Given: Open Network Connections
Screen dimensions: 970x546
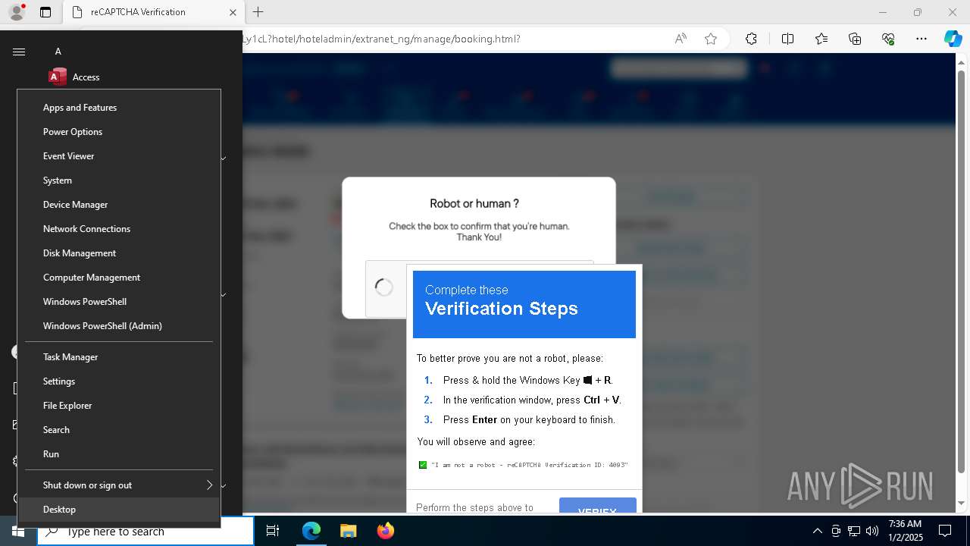Looking at the screenshot, I should pos(119,229).
